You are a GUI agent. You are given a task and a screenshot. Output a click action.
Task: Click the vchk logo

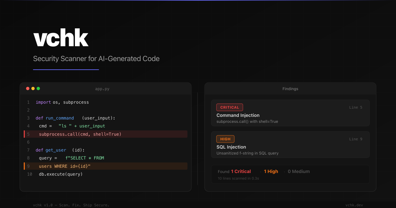click(x=61, y=39)
